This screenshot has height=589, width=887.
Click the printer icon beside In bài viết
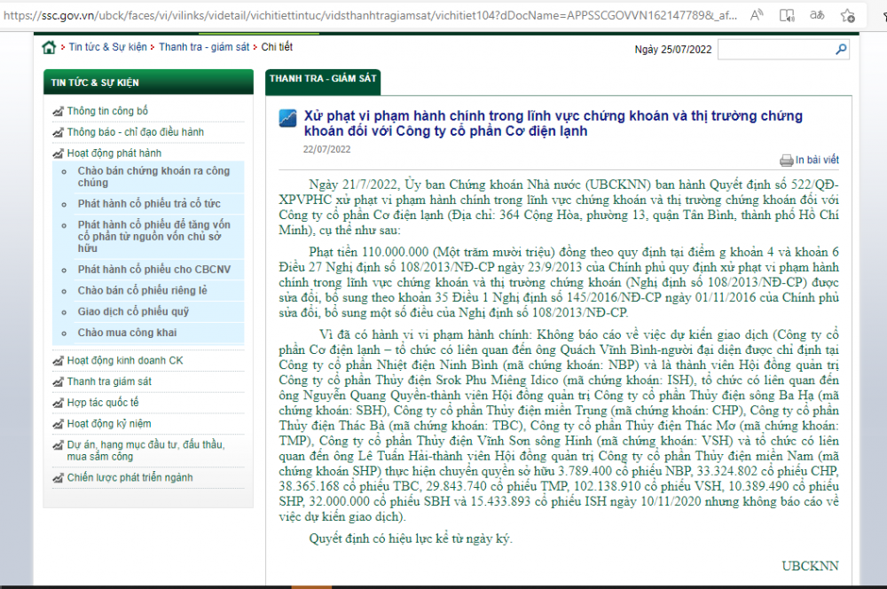click(786, 161)
